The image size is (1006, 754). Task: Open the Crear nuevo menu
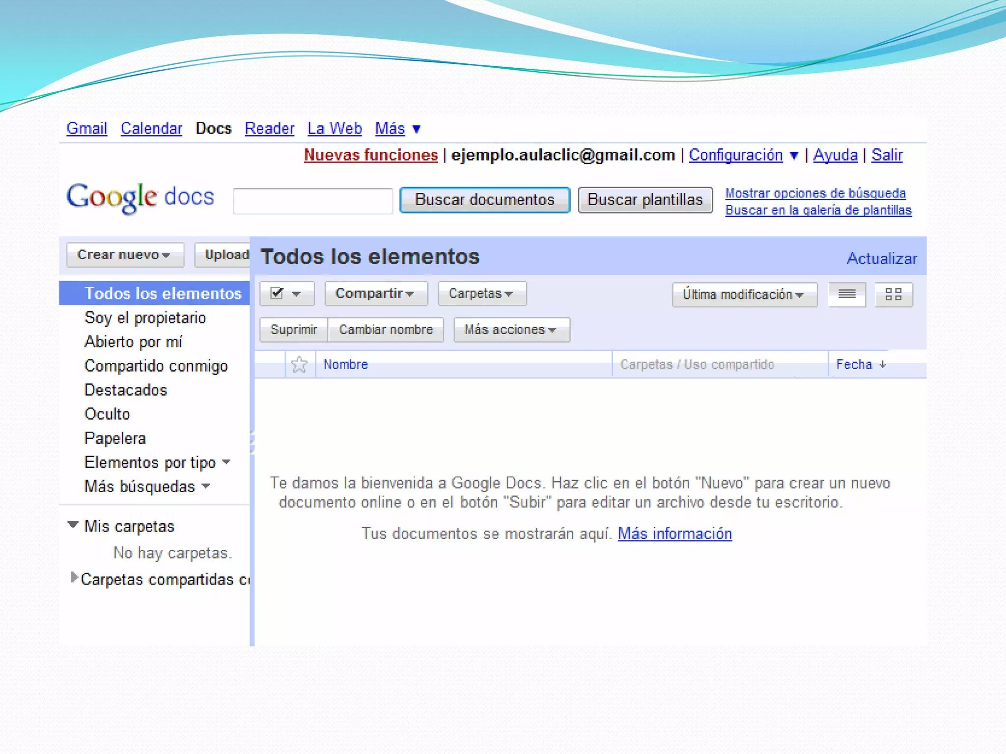coord(125,255)
